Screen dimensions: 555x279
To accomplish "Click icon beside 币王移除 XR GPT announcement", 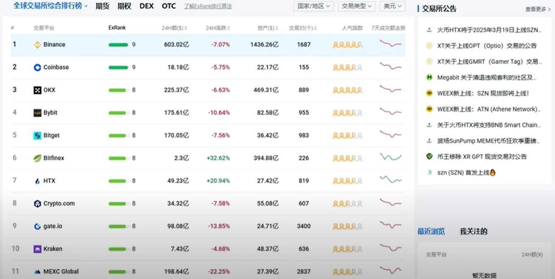I will 429,156.
